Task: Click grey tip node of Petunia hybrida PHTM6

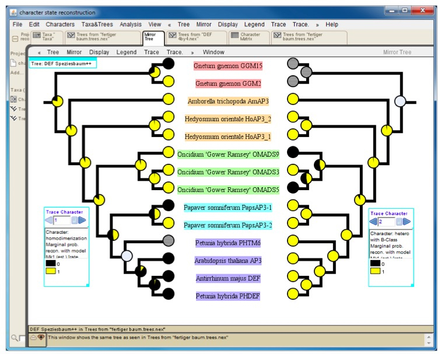Action: [168, 240]
